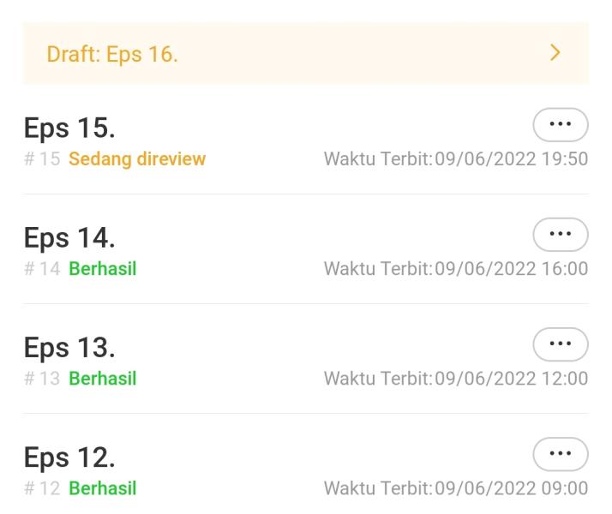Tap the Eps 13 publish time 12:00
Screen dimensions: 612x514
point(455,379)
